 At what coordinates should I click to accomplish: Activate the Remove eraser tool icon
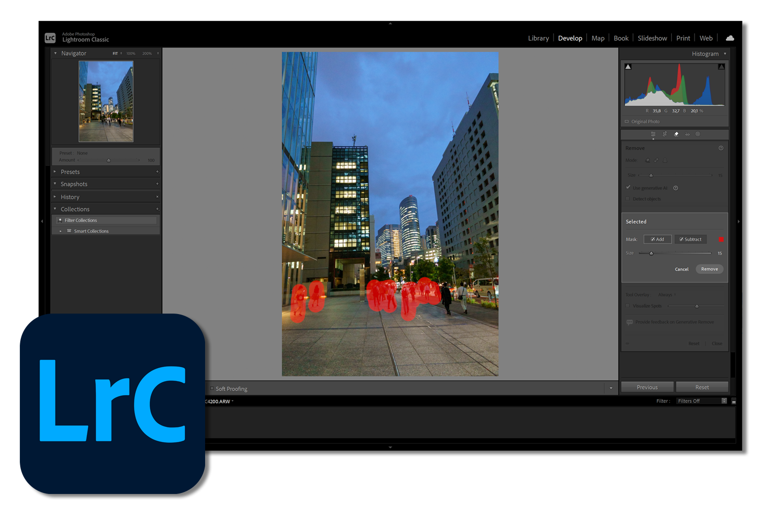(676, 134)
